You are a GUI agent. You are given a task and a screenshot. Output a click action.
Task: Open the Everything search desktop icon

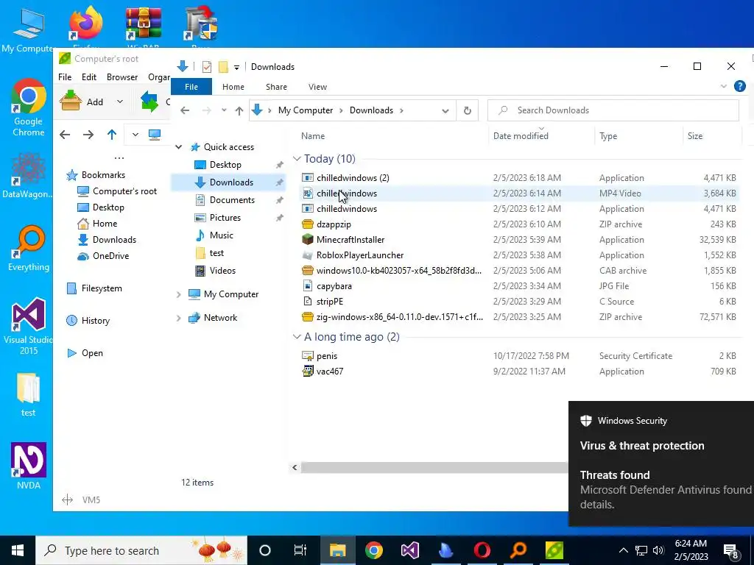click(29, 249)
